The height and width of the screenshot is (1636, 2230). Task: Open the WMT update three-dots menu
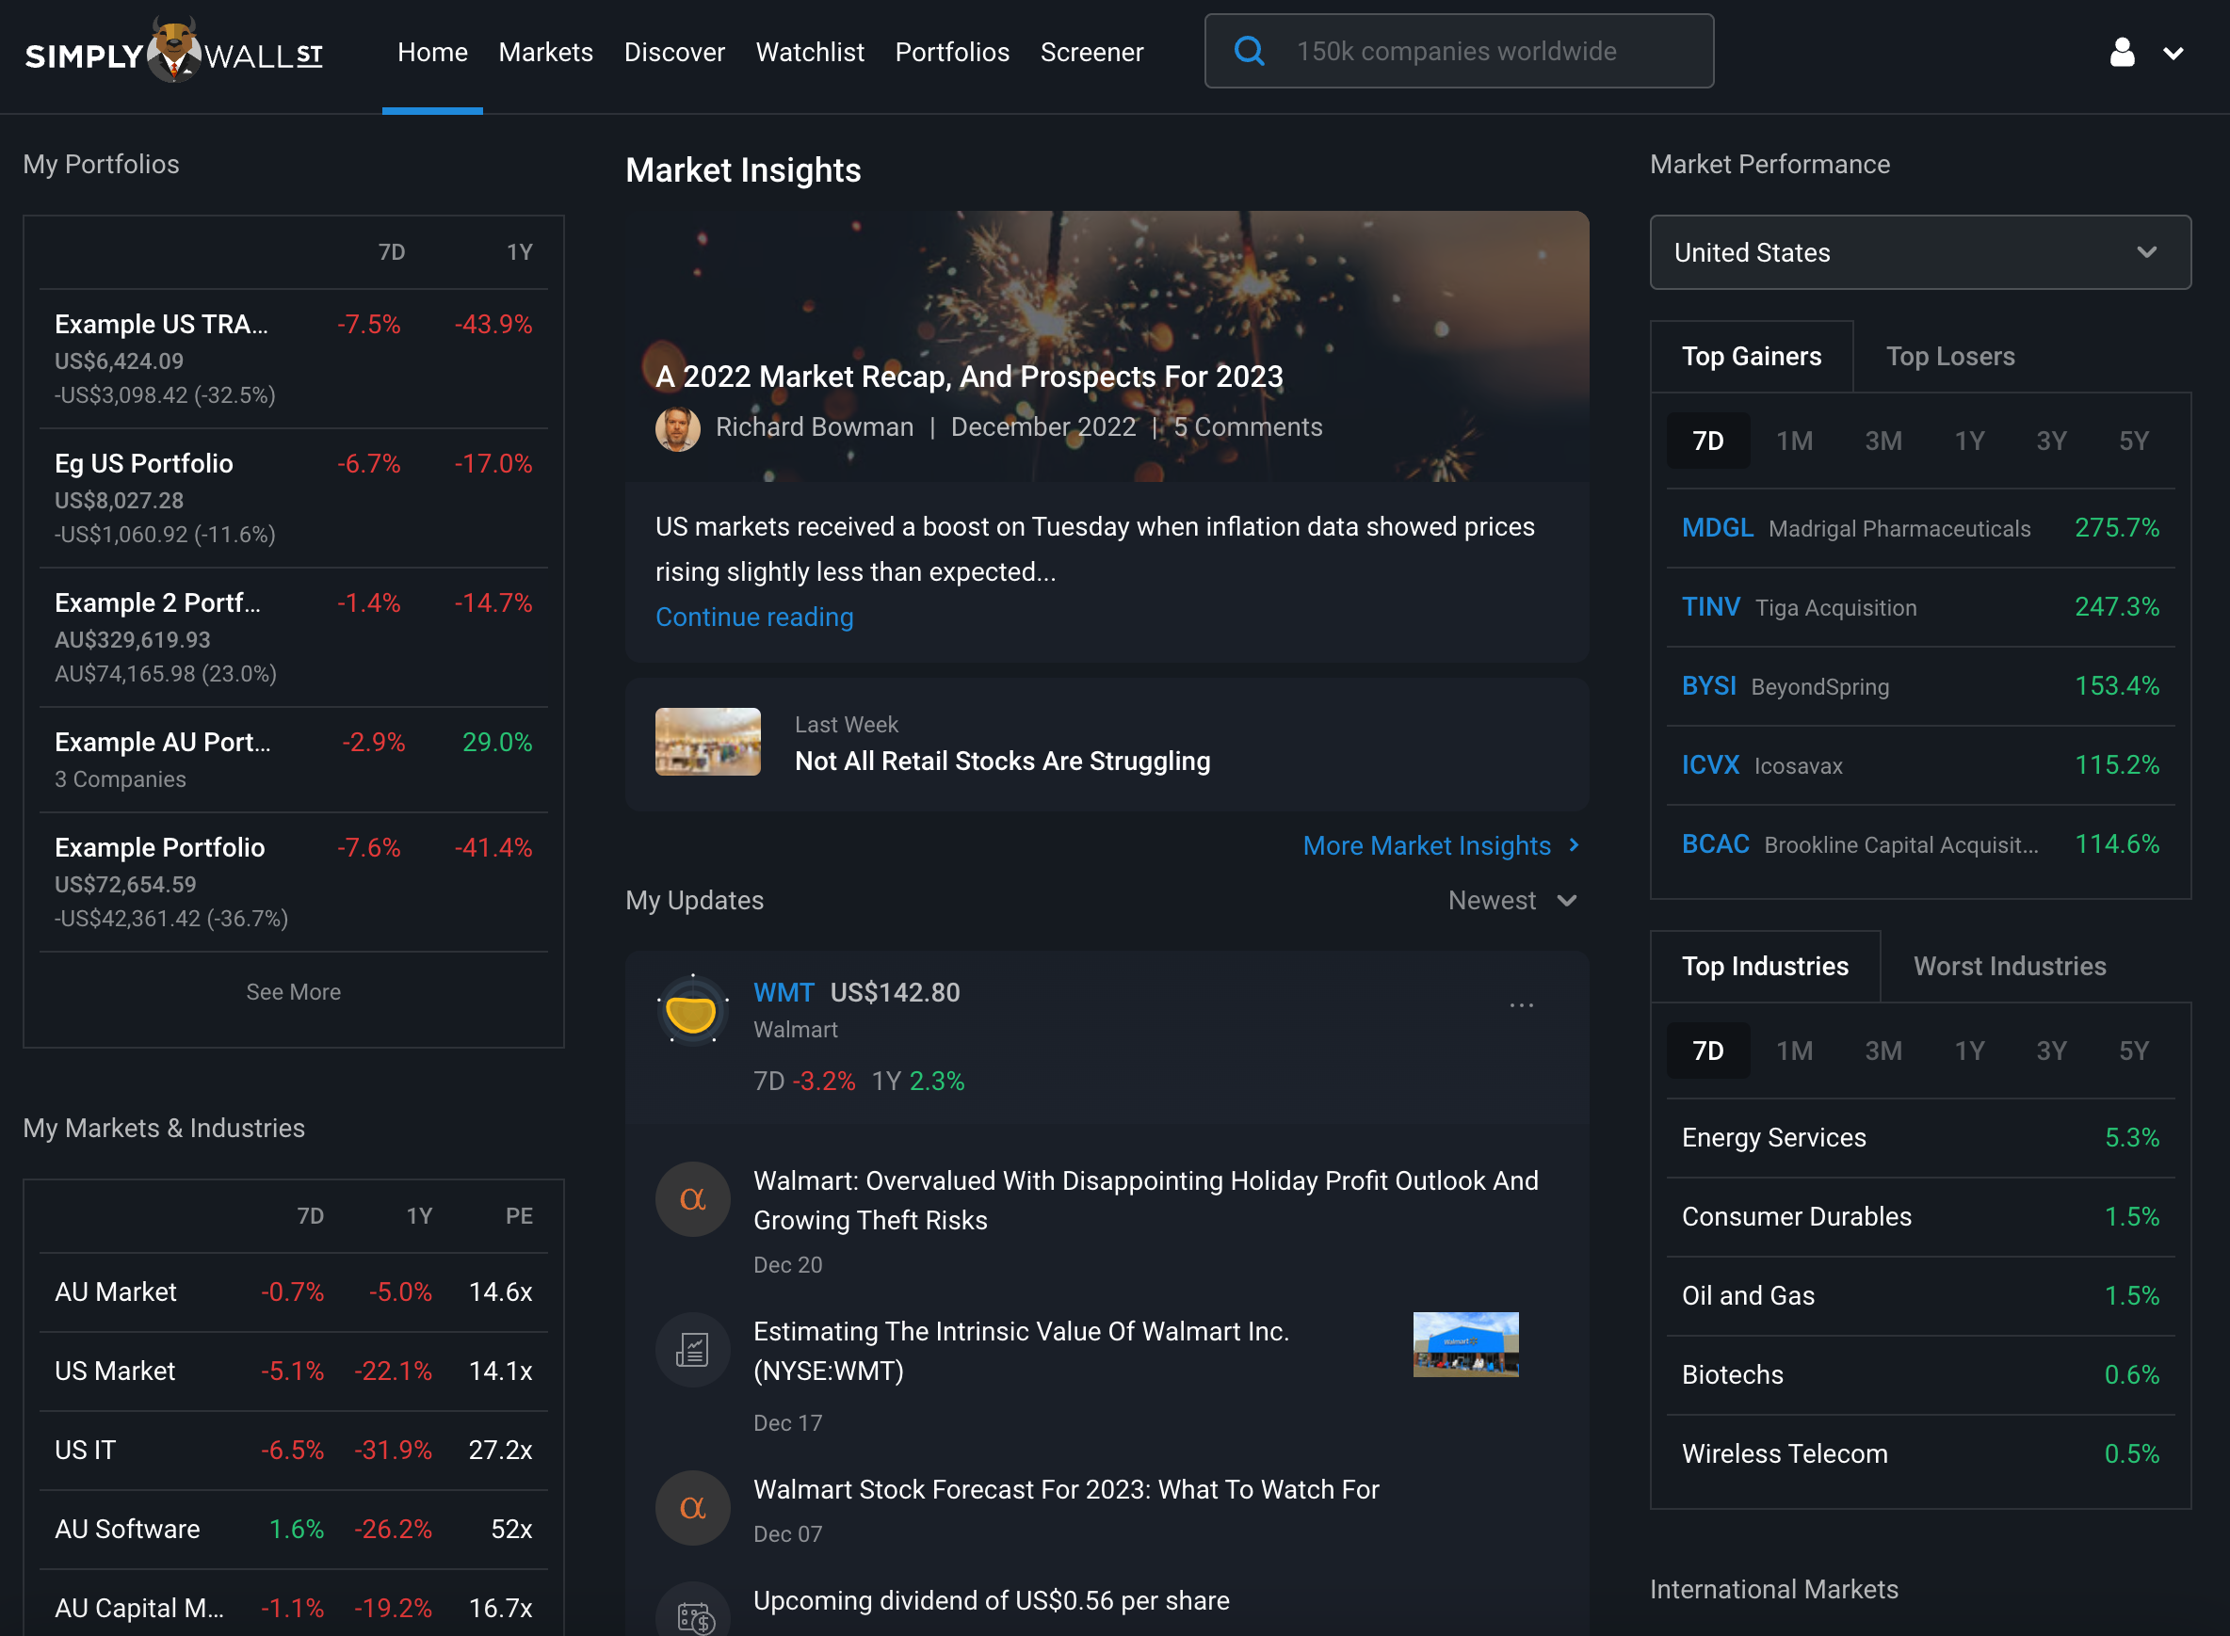click(x=1521, y=1005)
